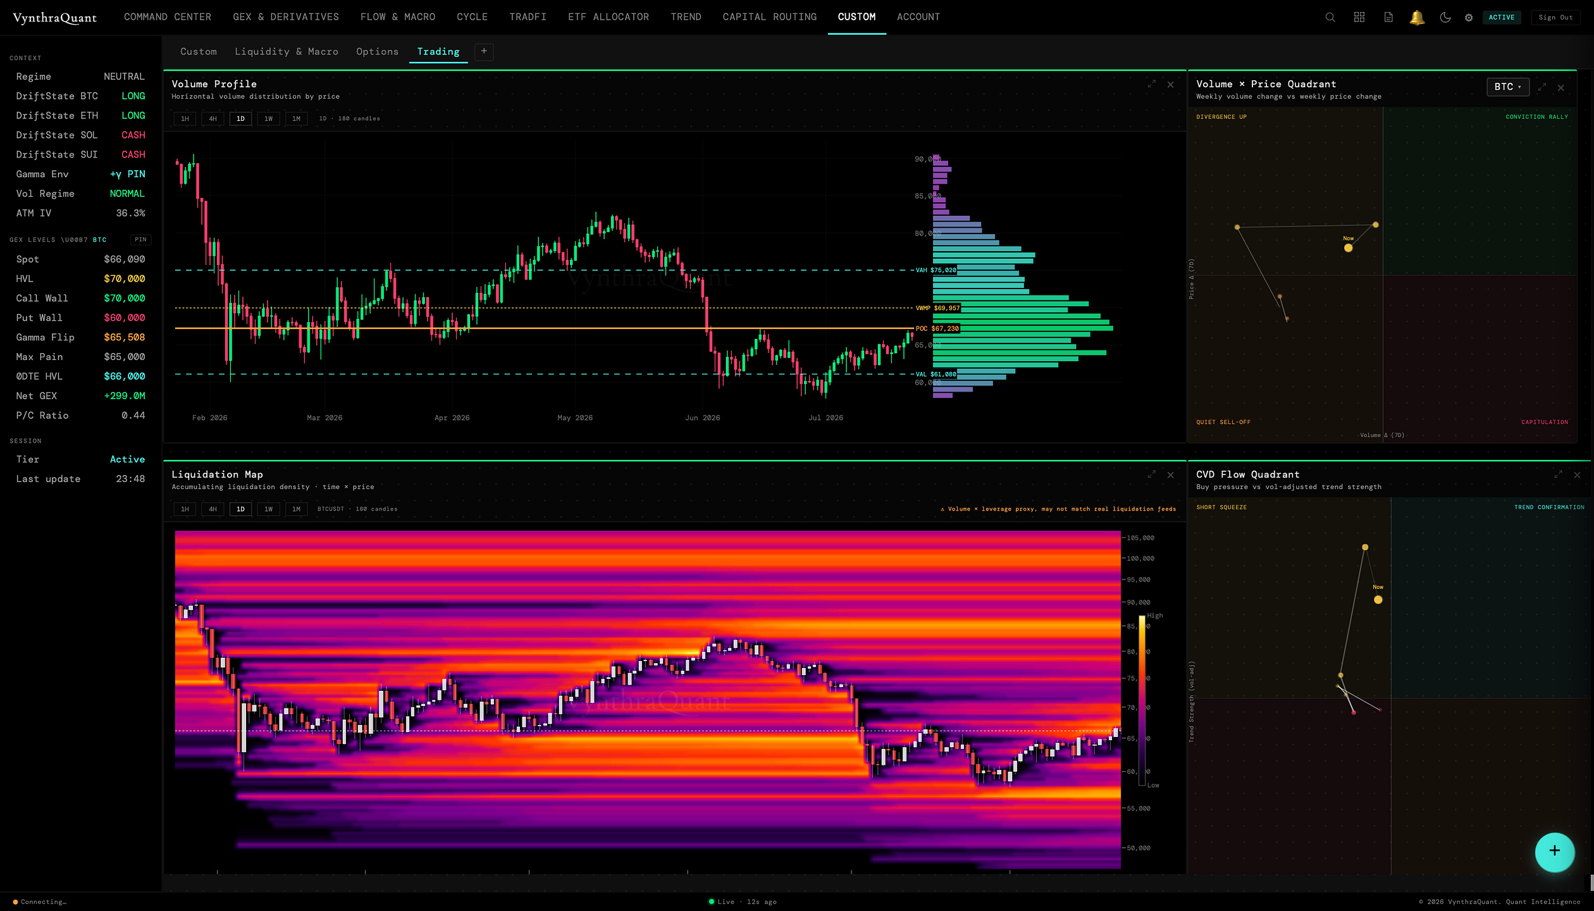The width and height of the screenshot is (1594, 911).
Task: Switch to the Options tab
Action: (x=377, y=51)
